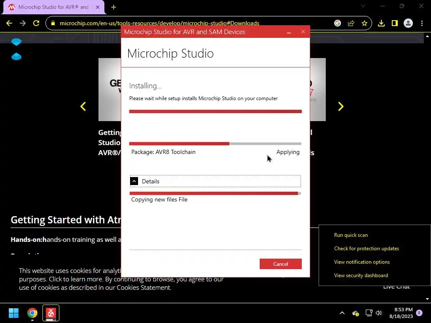Open notification center badge

coord(419,312)
